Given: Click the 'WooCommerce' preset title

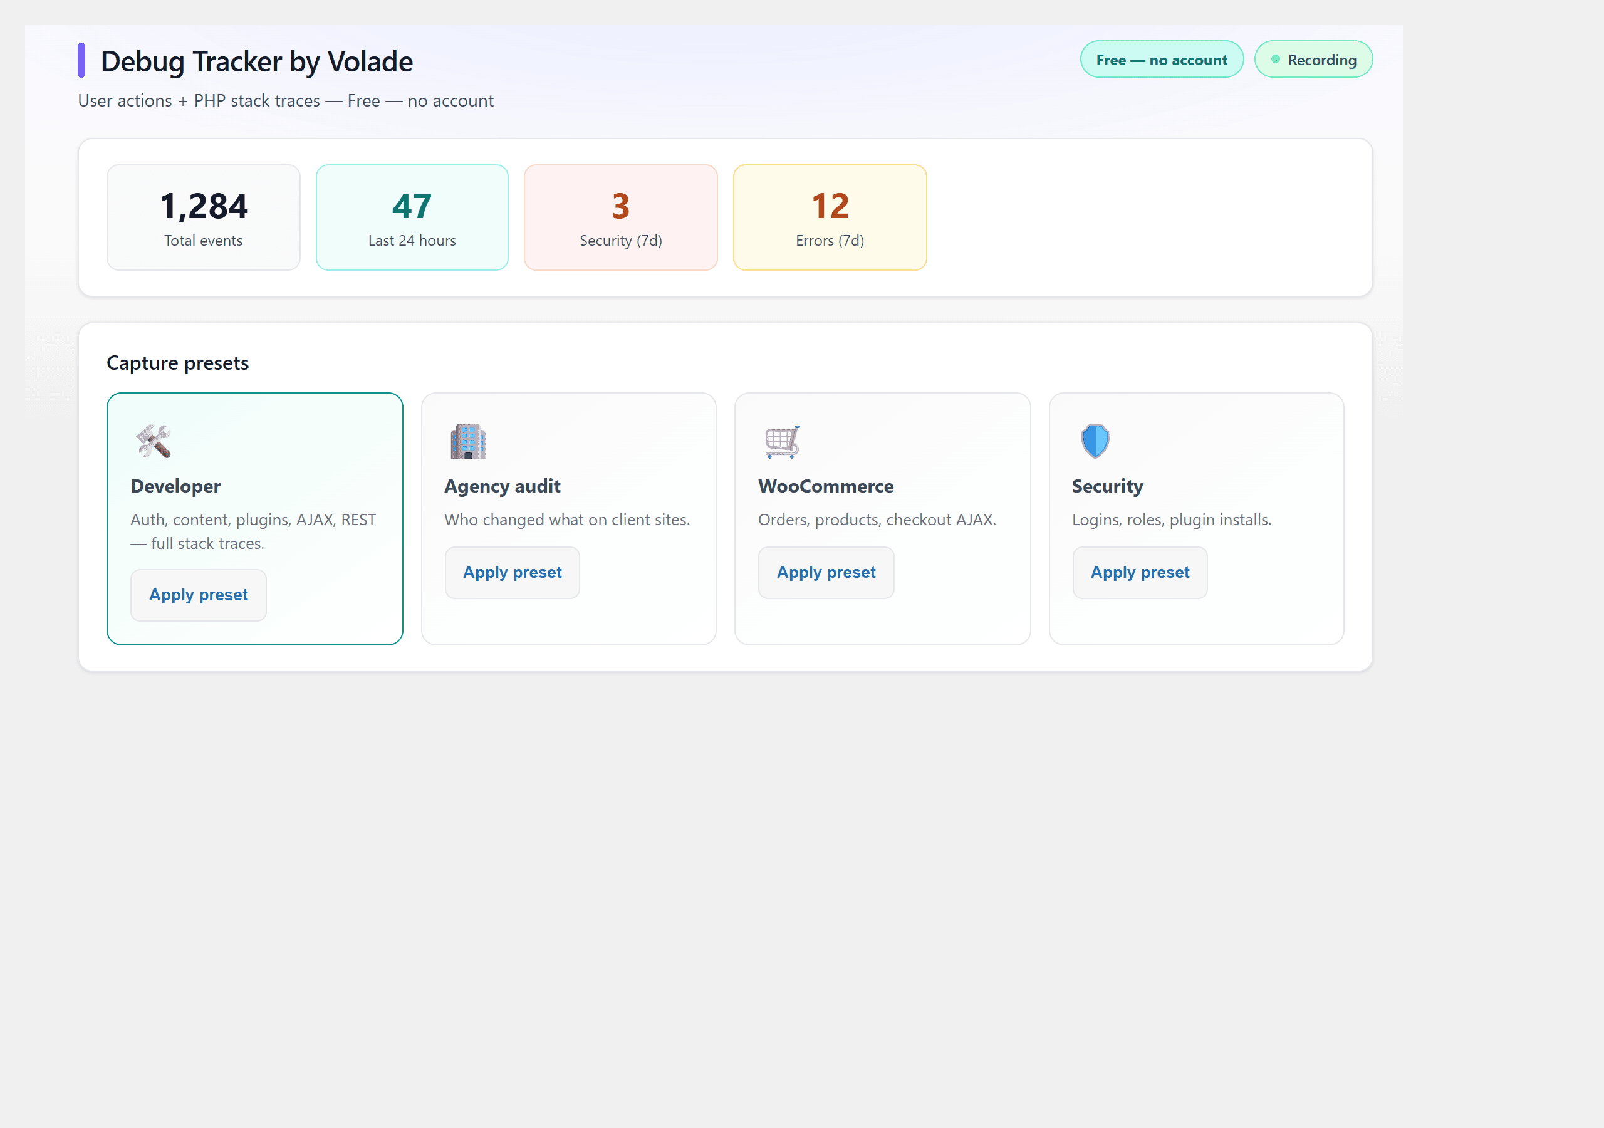Looking at the screenshot, I should click(x=826, y=486).
